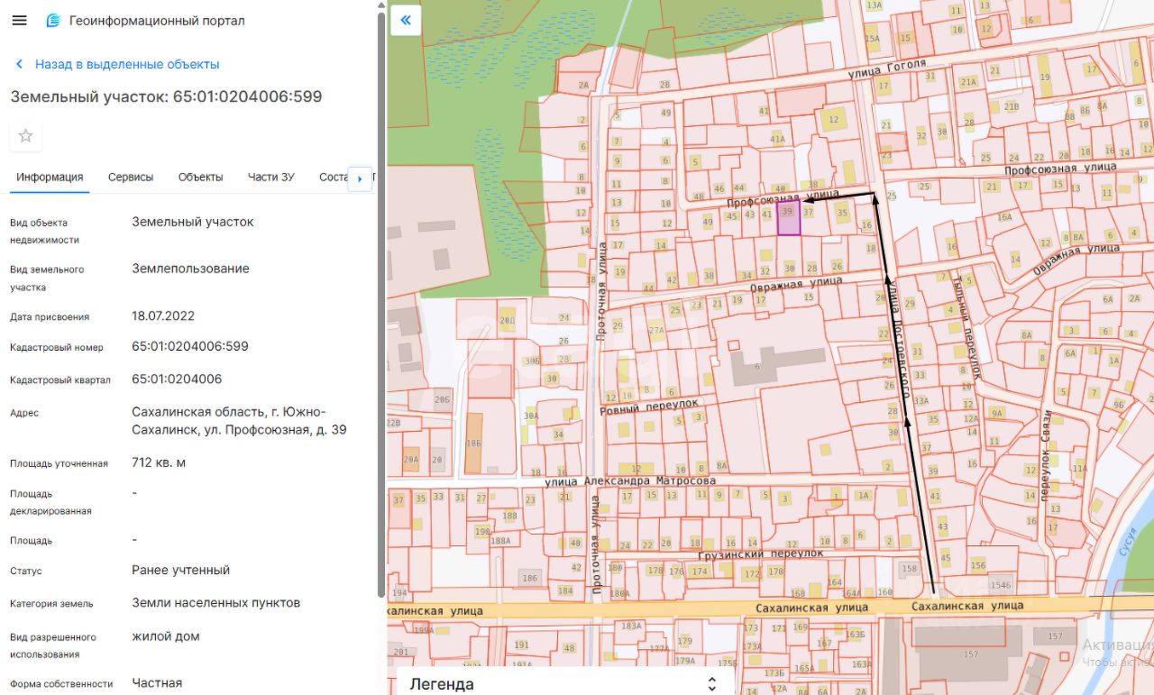This screenshot has height=695, width=1154.
Task: Switch to the Информация tab
Action: (50, 177)
